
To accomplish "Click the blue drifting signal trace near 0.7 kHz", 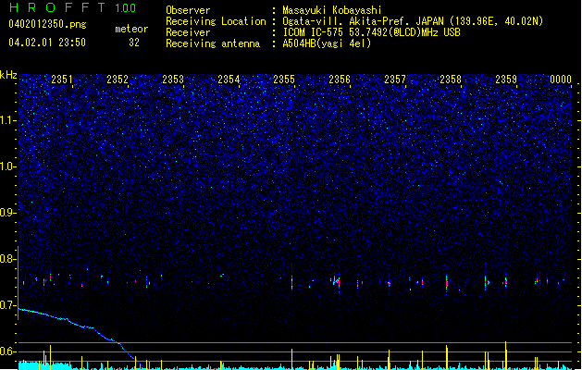I will pyautogui.click(x=81, y=337).
